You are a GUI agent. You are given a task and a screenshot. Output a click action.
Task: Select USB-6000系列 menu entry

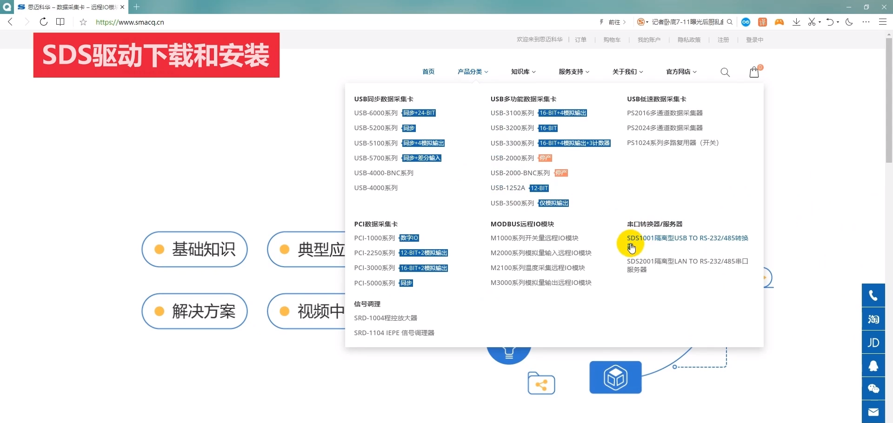pos(376,113)
